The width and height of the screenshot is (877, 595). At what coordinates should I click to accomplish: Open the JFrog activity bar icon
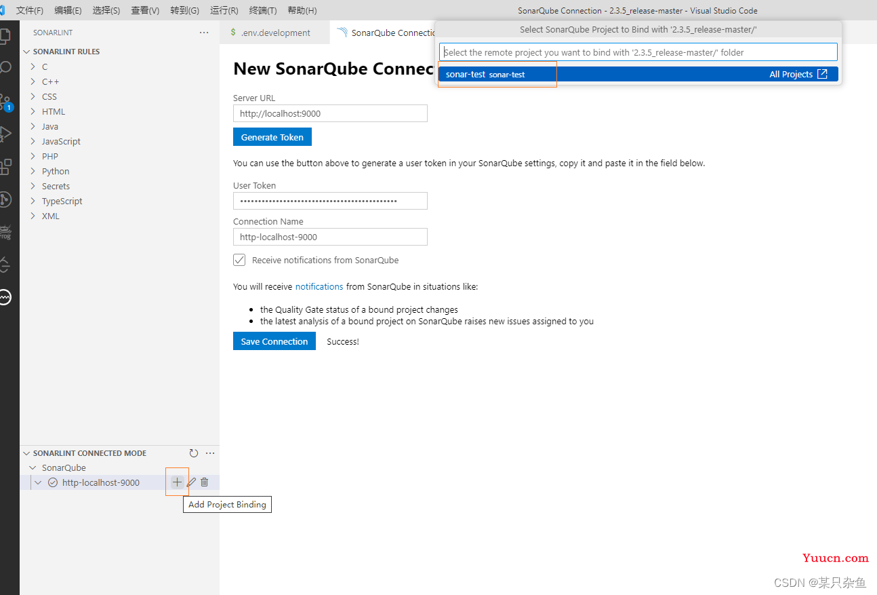5,232
